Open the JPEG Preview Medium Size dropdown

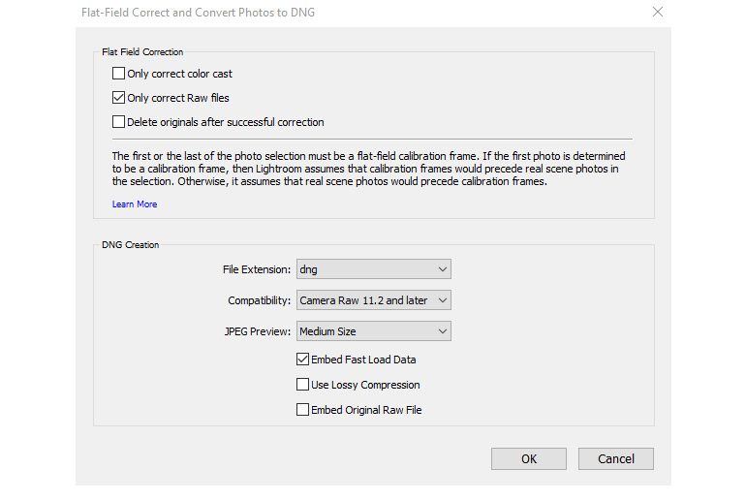click(372, 331)
